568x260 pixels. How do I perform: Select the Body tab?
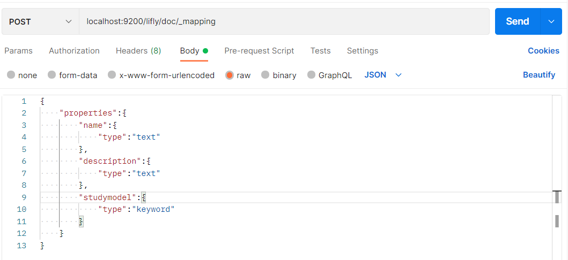pos(190,51)
